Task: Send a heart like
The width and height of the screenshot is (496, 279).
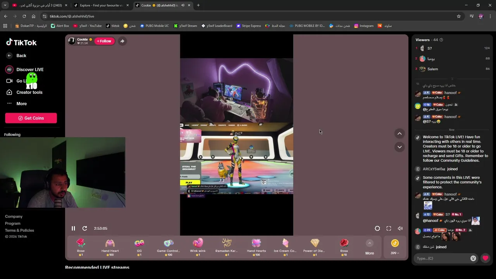Action: [x=485, y=258]
